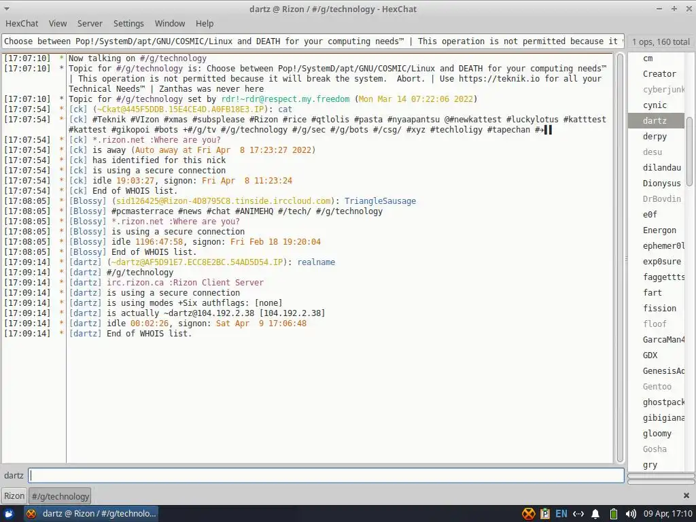Click the HexChat tray icon
The width and height of the screenshot is (696, 522).
coord(528,514)
